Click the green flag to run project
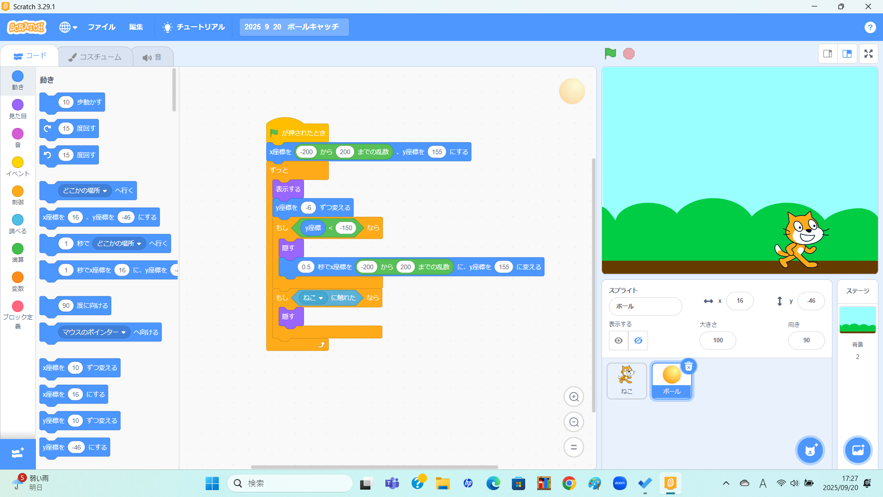Viewport: 883px width, 497px height. [x=610, y=54]
